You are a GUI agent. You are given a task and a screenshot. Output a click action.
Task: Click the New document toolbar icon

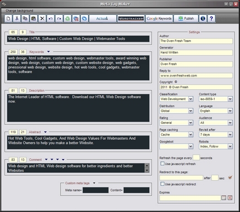pyautogui.click(x=8, y=19)
